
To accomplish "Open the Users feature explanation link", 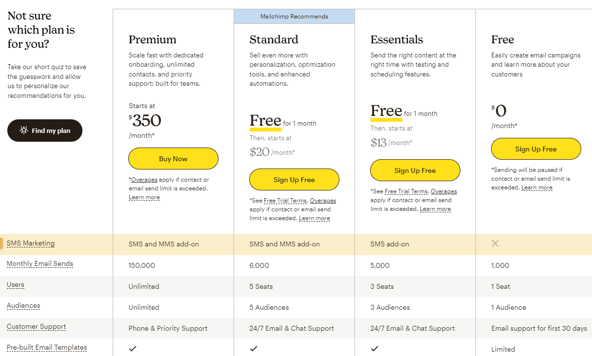I will (x=16, y=285).
